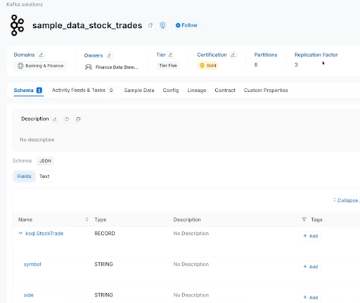Collapse the ksql.StockTrade record row
Screen dimensions: 360x303
pos(20,234)
